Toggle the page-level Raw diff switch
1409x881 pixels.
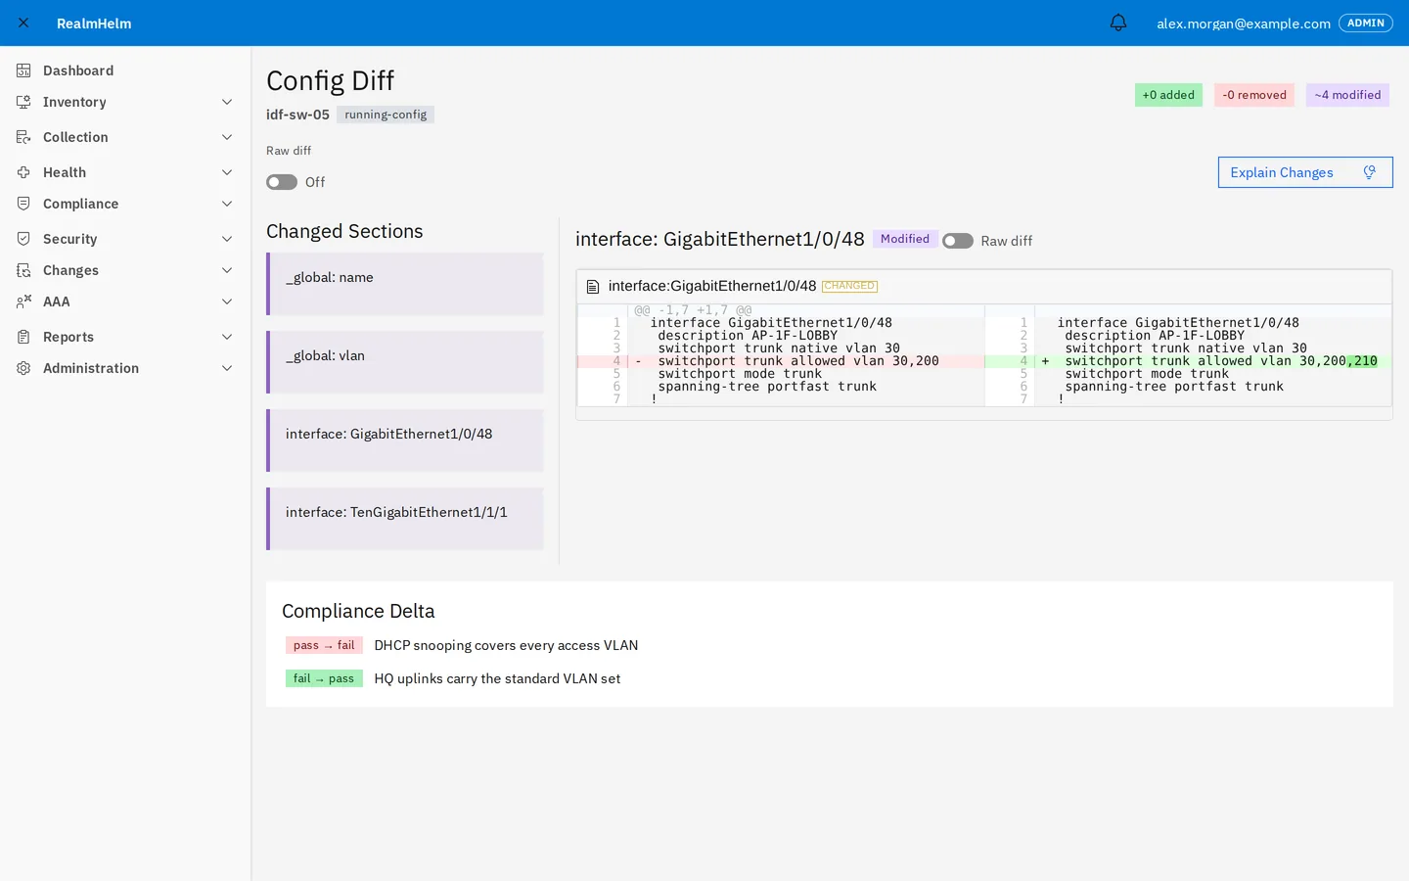(282, 182)
